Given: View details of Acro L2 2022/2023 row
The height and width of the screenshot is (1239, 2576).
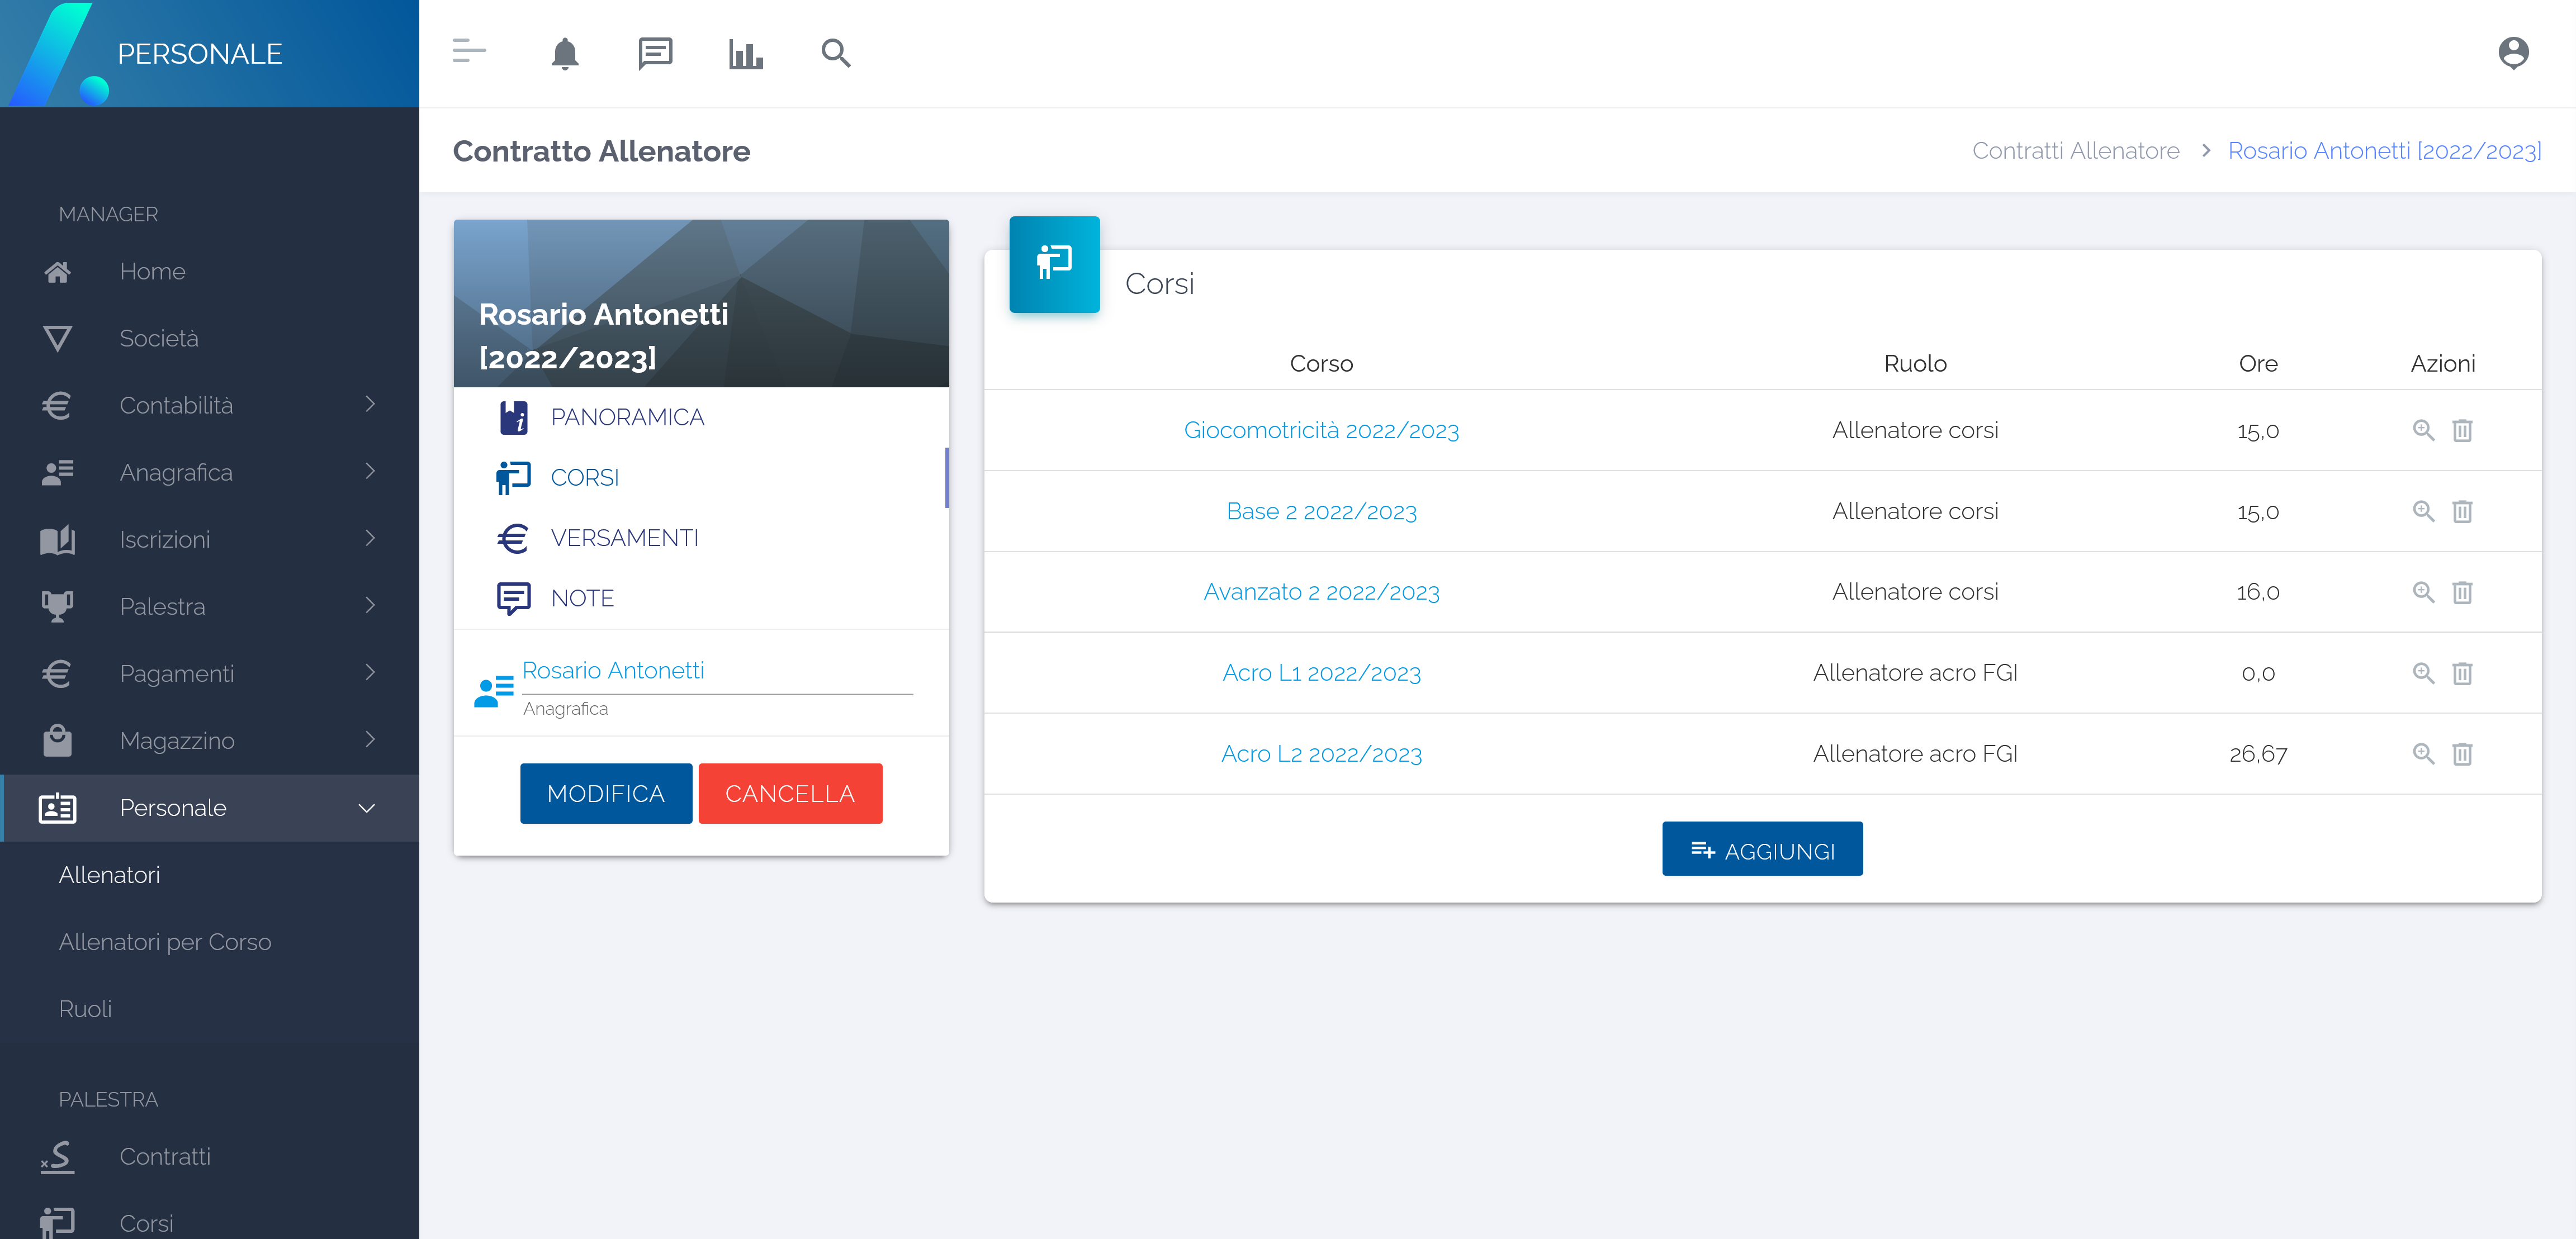Looking at the screenshot, I should click(x=2423, y=753).
